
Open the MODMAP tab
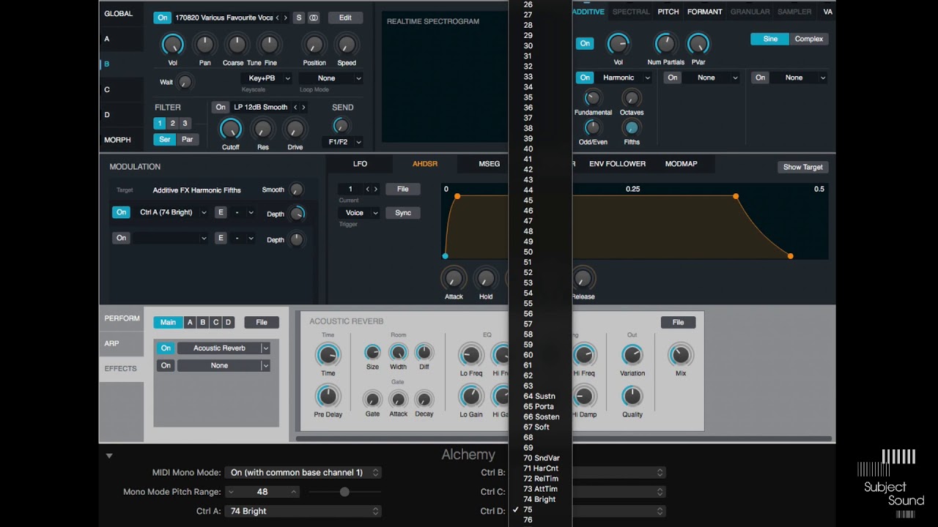tap(681, 164)
